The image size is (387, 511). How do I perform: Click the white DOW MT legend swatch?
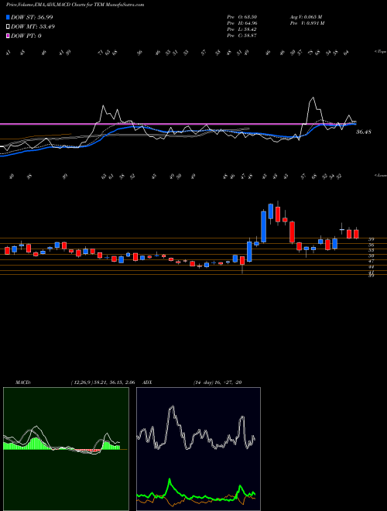point(9,27)
